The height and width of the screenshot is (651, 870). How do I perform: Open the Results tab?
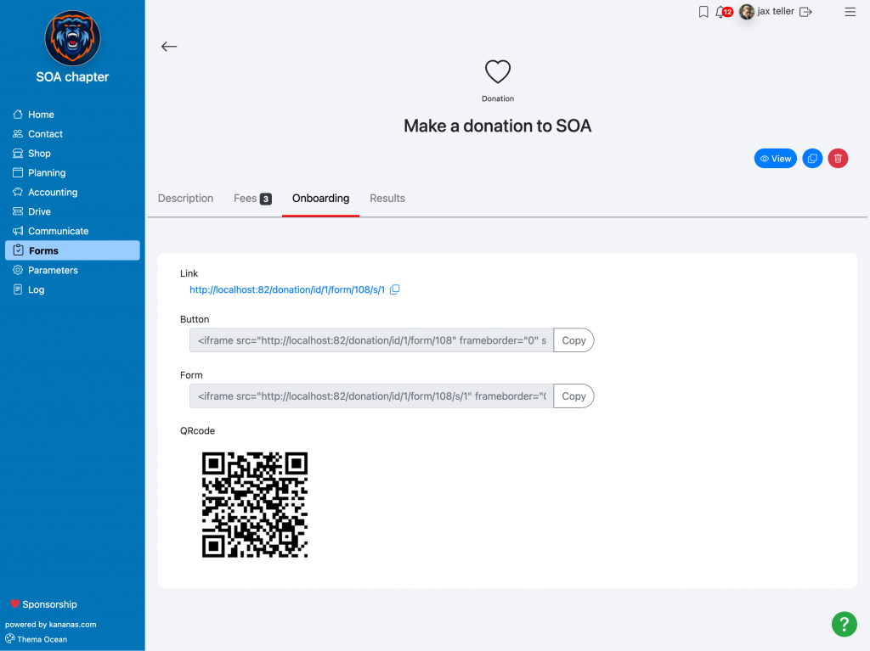pyautogui.click(x=387, y=199)
